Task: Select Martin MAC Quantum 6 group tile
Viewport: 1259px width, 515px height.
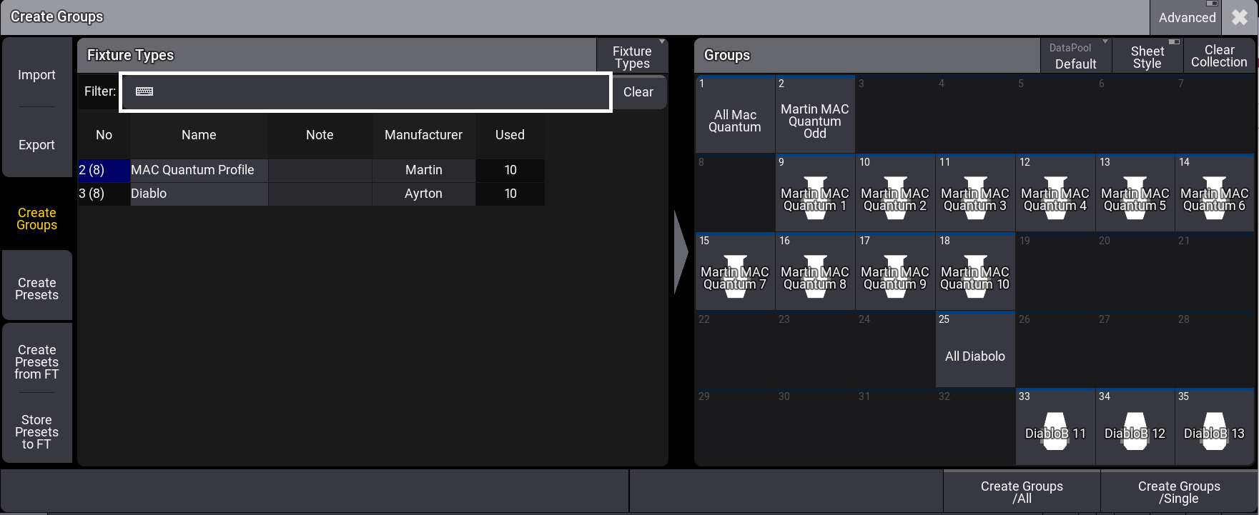Action: [1214, 194]
